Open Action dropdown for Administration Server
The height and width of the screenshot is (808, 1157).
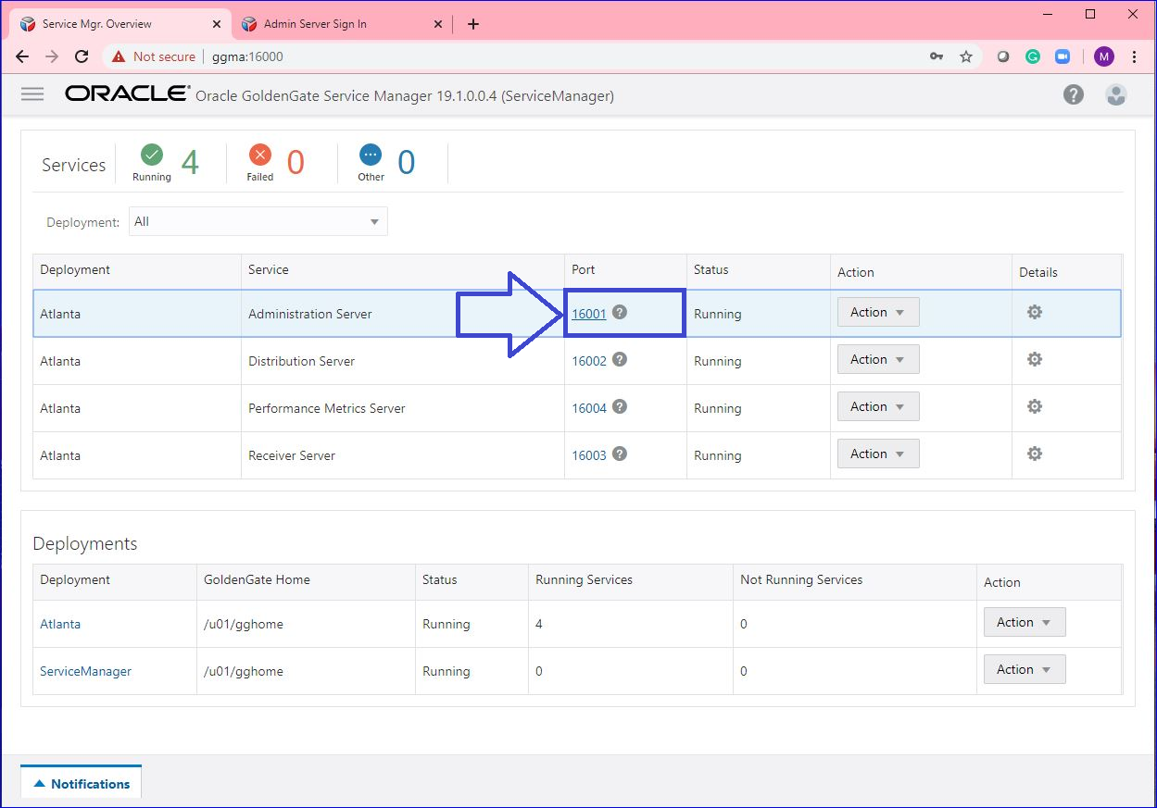click(878, 312)
